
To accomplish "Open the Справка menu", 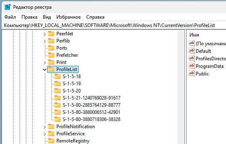I will pos(95,17).
